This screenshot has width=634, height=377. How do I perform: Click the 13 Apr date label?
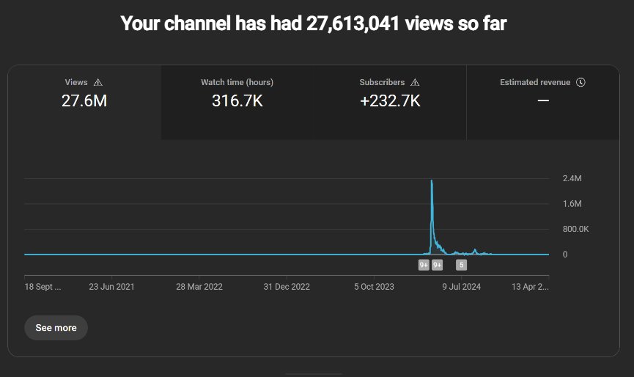click(530, 286)
